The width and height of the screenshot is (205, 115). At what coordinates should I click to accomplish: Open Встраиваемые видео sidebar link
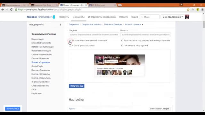pos(41,51)
